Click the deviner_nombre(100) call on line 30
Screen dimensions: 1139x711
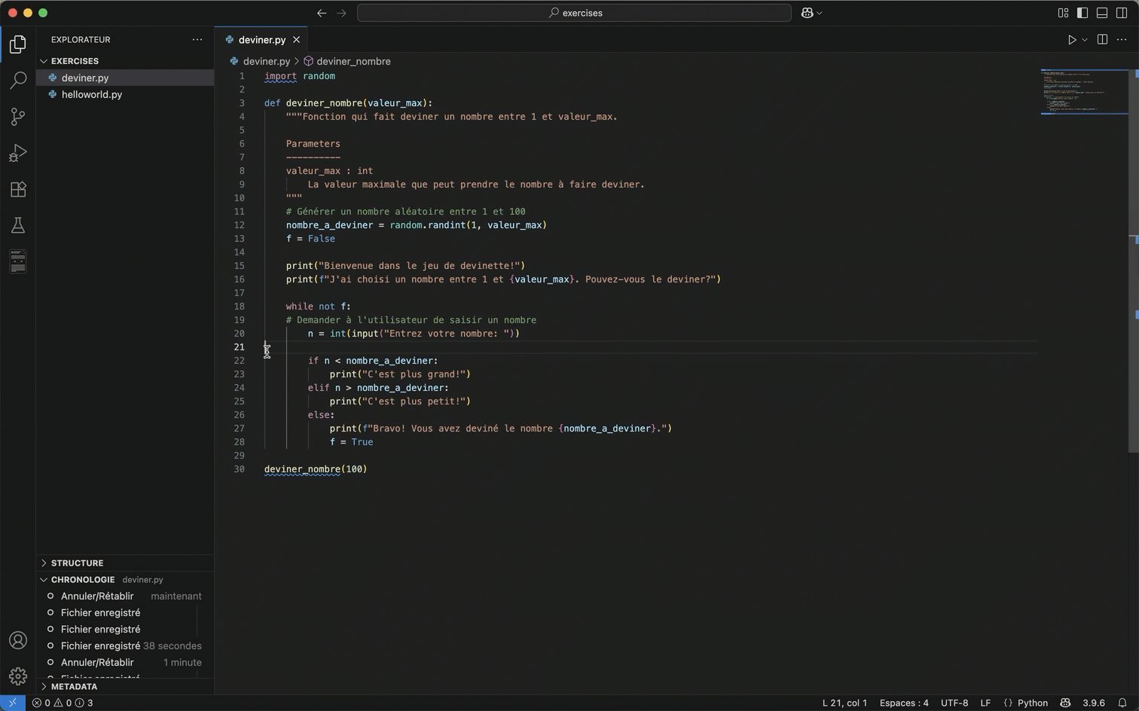[316, 469]
